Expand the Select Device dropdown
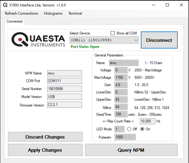Viewport: 189px width, 163px height. coord(135,40)
